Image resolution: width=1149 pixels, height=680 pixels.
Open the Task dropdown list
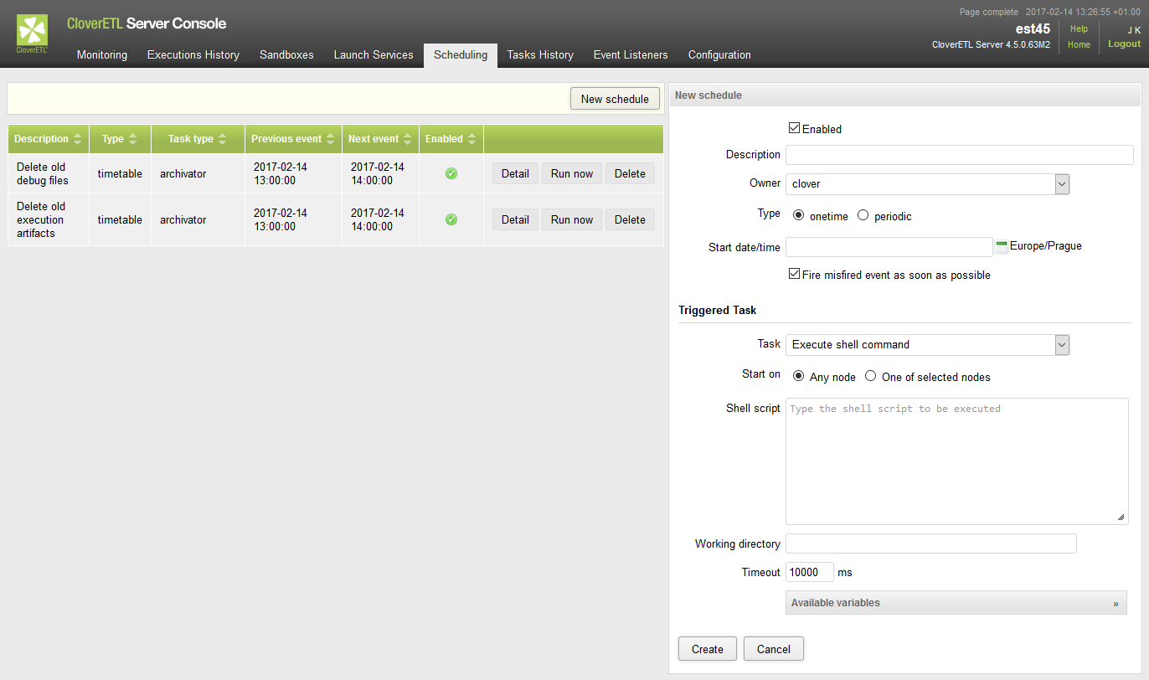(927, 344)
